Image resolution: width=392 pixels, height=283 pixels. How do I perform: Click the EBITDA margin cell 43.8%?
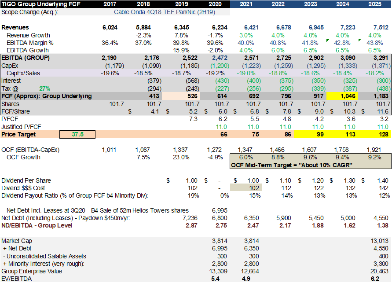pos(375,43)
